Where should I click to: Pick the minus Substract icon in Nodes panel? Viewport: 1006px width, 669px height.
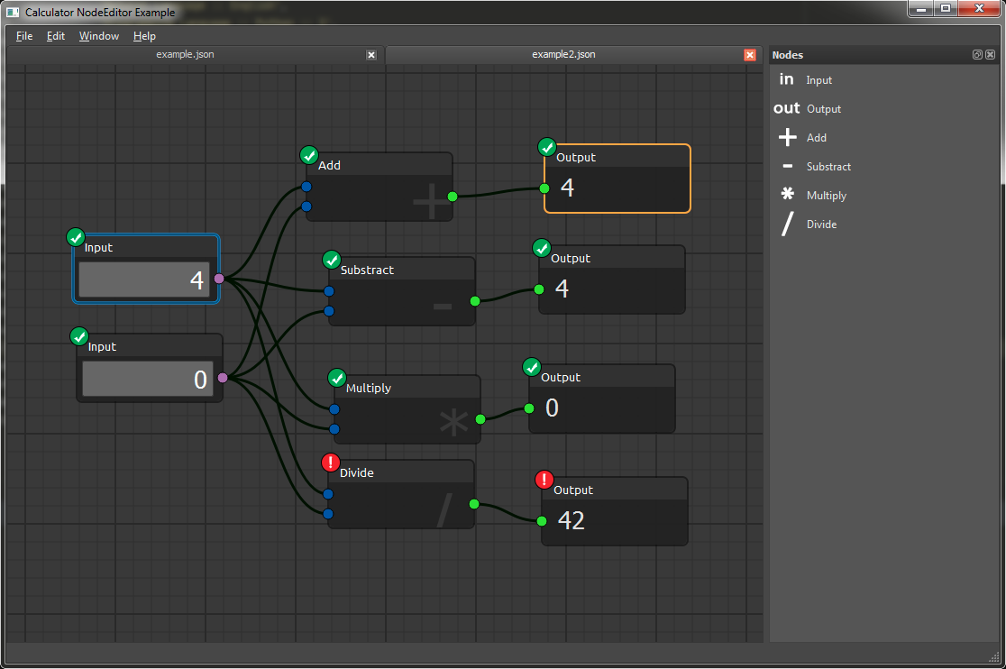pos(787,166)
